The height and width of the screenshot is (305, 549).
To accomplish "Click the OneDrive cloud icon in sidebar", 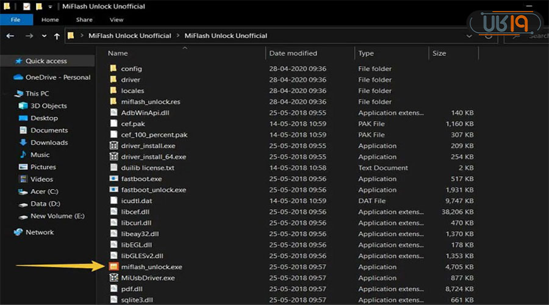I will [x=18, y=77].
